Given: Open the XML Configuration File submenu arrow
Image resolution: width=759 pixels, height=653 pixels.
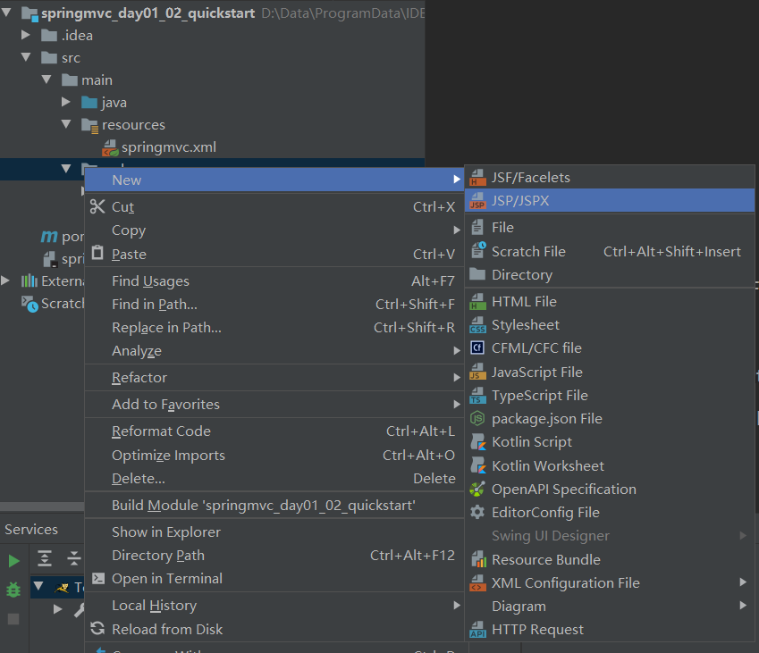Looking at the screenshot, I should click(x=743, y=582).
